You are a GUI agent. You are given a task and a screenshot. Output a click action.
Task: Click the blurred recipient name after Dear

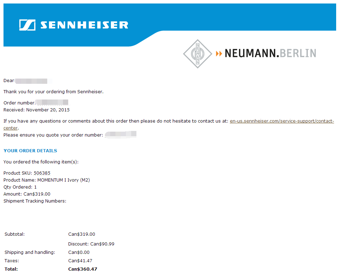coord(31,81)
